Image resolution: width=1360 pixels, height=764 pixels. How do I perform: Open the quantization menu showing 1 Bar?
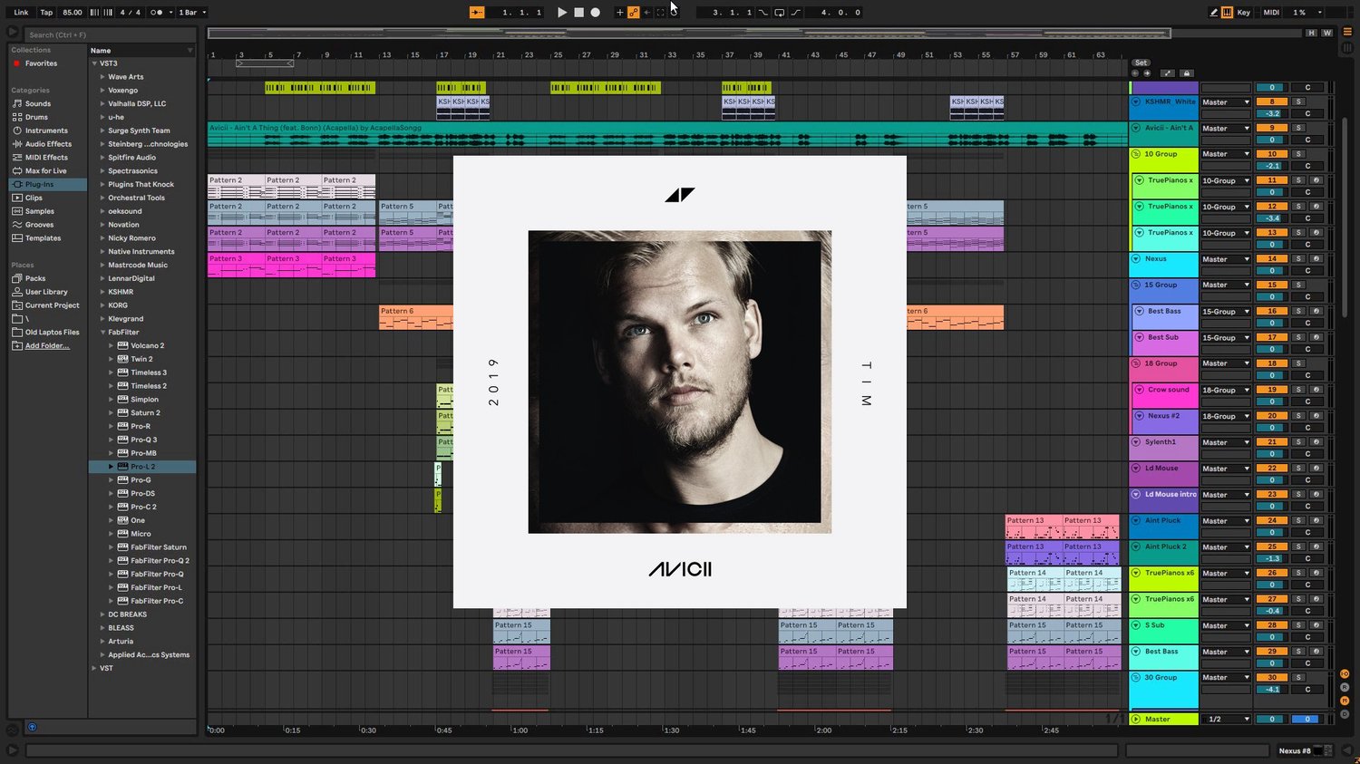click(192, 13)
